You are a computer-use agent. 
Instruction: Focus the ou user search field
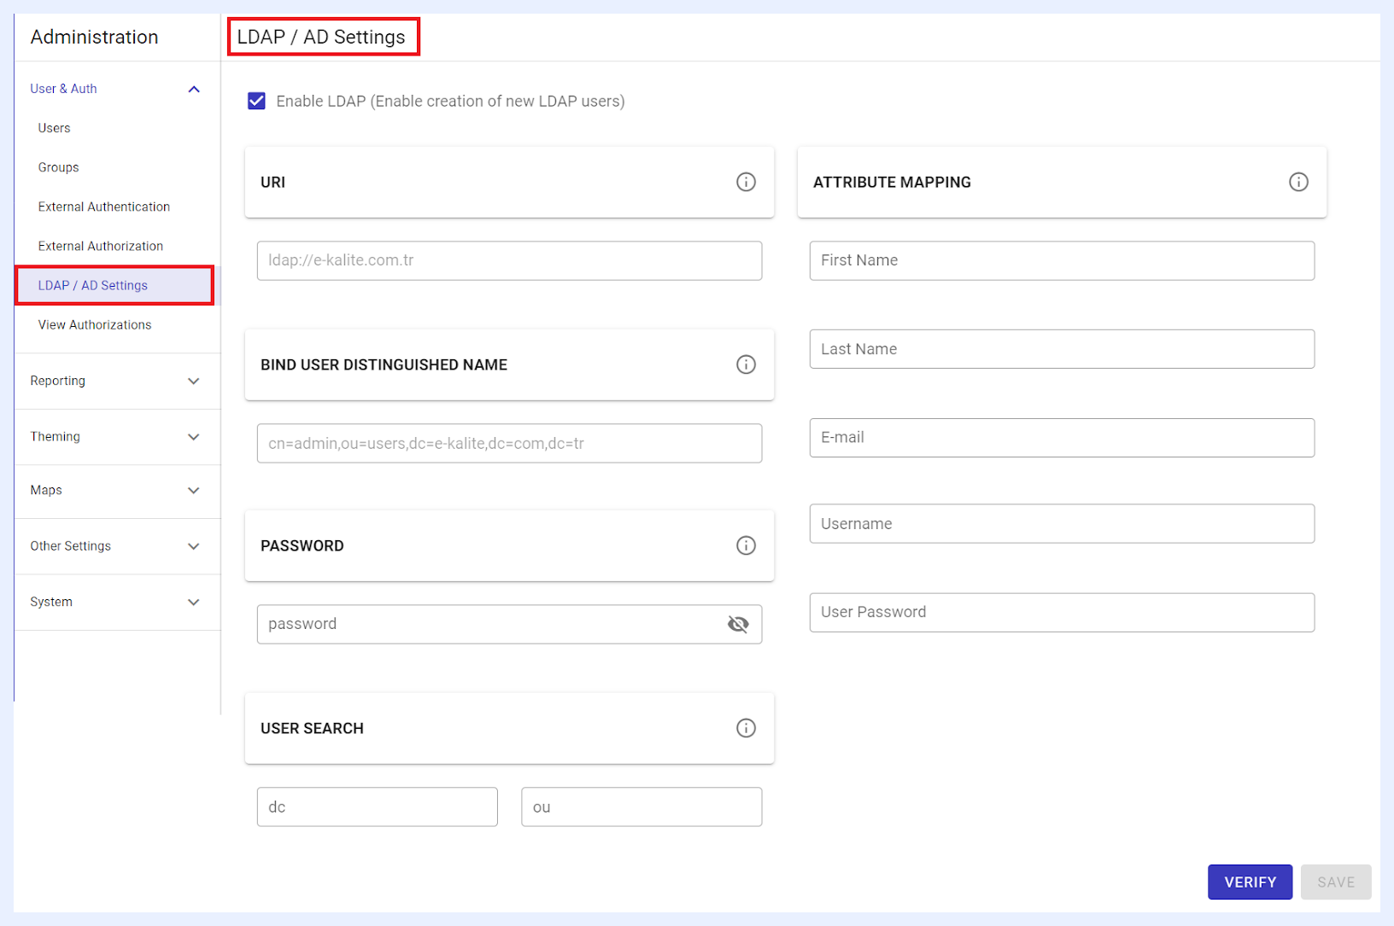point(641,807)
